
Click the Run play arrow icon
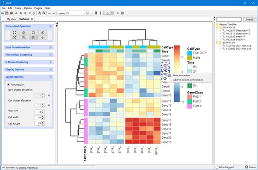pos(118,13)
